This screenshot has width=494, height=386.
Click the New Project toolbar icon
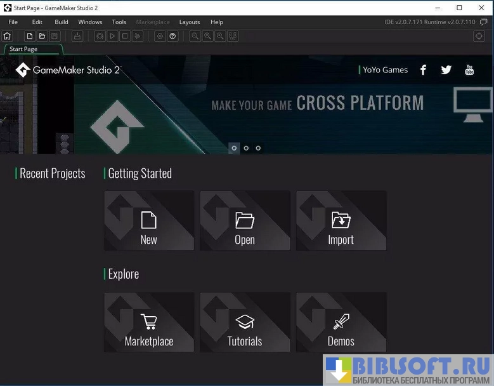pos(29,36)
